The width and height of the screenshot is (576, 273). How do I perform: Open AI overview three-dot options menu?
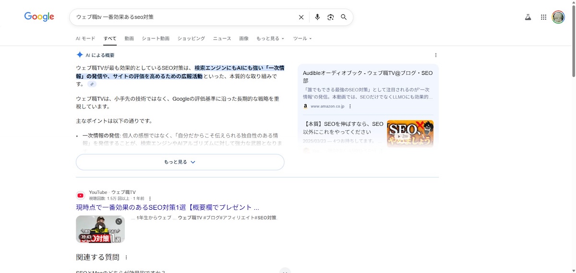(435, 55)
